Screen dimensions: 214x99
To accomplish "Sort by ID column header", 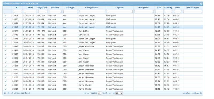I will point(17,8).
